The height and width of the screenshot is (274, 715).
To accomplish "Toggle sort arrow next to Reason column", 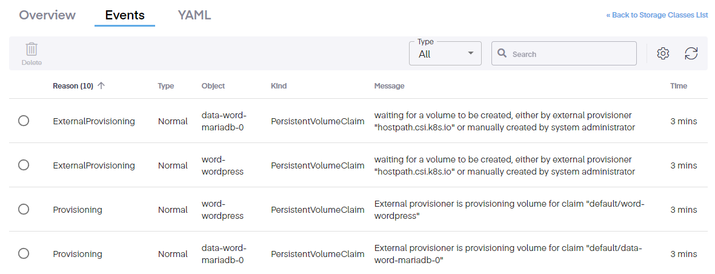I will (x=101, y=86).
